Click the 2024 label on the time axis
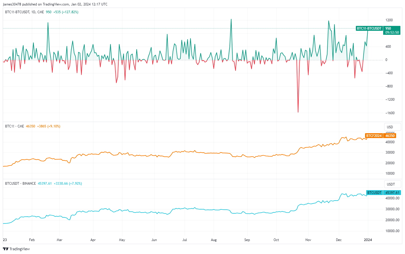The height and width of the screenshot is (254, 405). [369, 240]
